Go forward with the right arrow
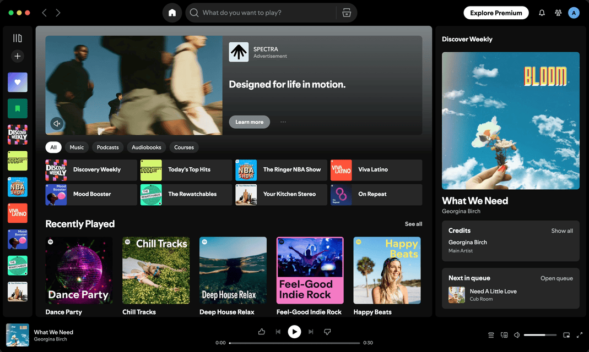The image size is (589, 352). (58, 13)
